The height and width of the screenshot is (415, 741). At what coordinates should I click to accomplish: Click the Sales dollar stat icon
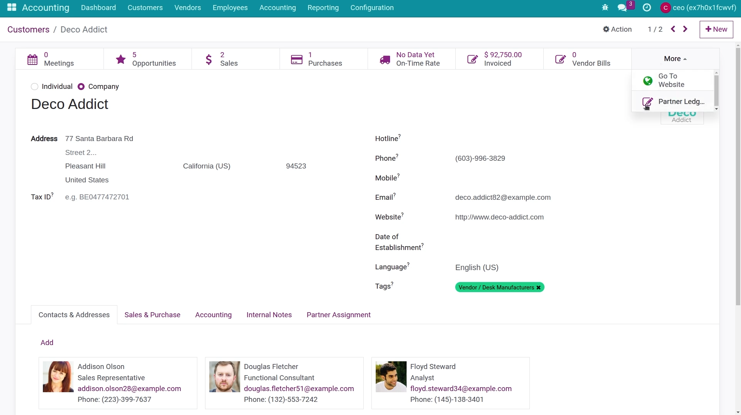[x=209, y=59]
